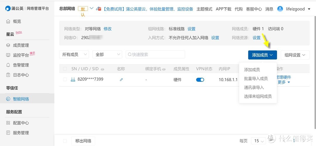This screenshot has width=316, height=146.
Task: Select 批量导入成员 menu entry
Action: click(256, 79)
